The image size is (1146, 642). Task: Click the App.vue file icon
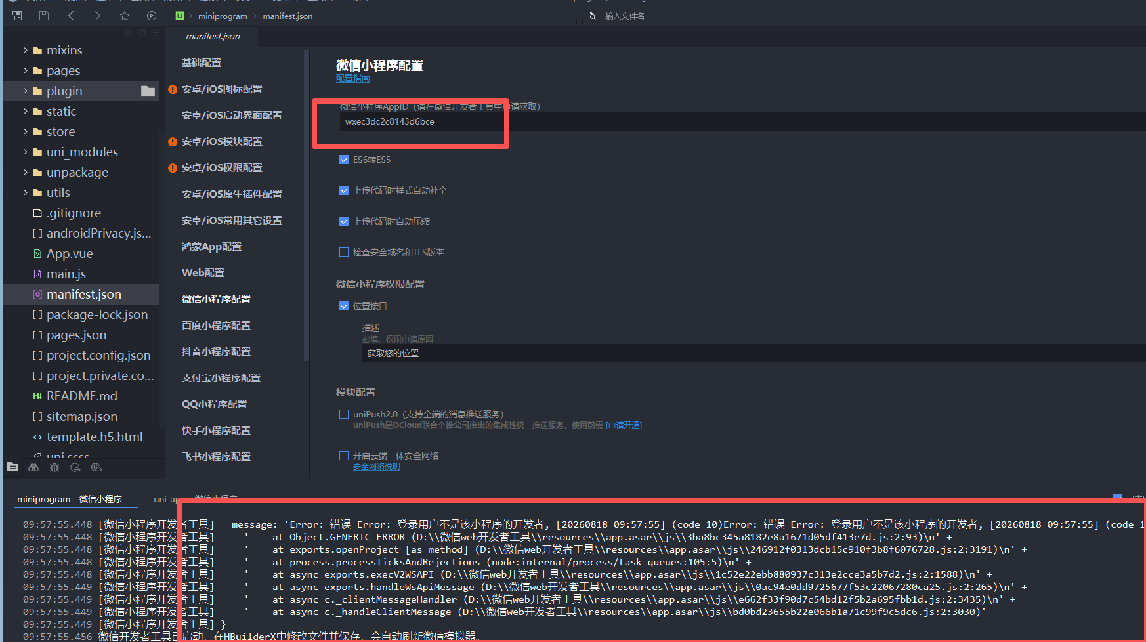[x=37, y=254]
